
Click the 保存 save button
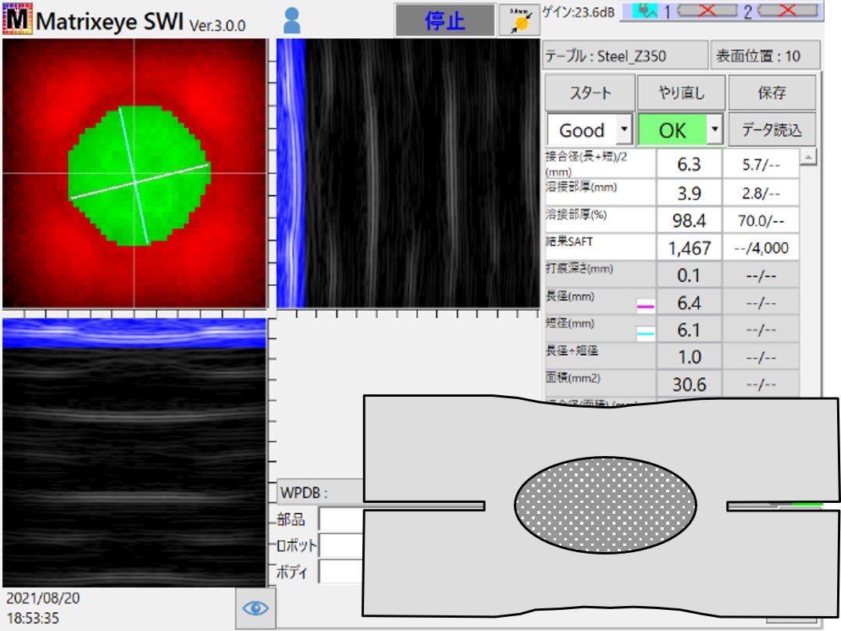771,93
